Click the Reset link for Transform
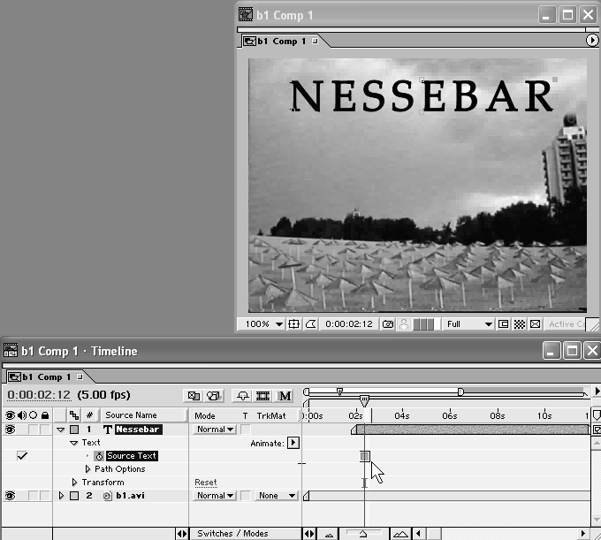The width and height of the screenshot is (601, 540). (205, 483)
